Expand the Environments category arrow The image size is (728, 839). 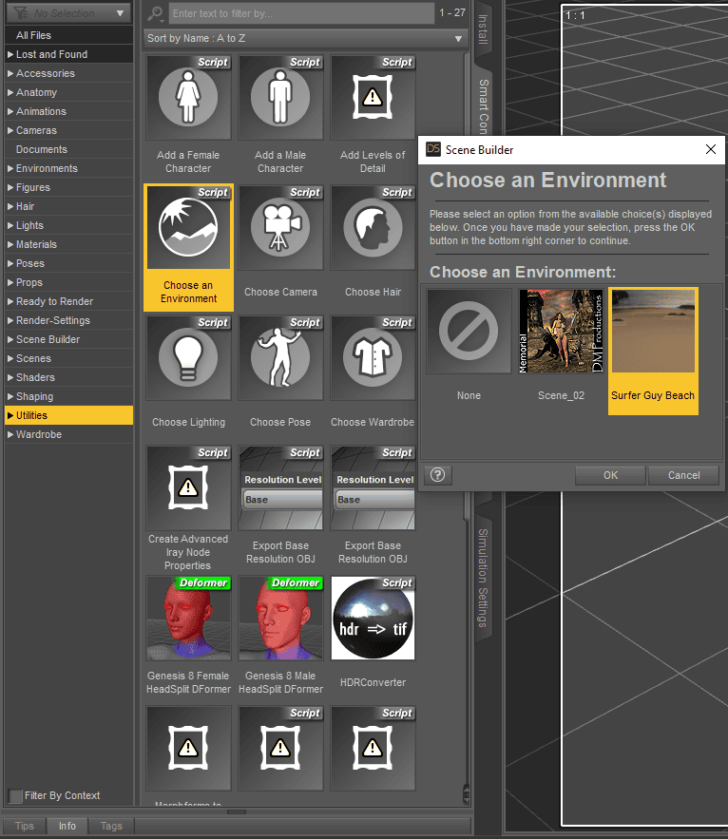[10, 168]
